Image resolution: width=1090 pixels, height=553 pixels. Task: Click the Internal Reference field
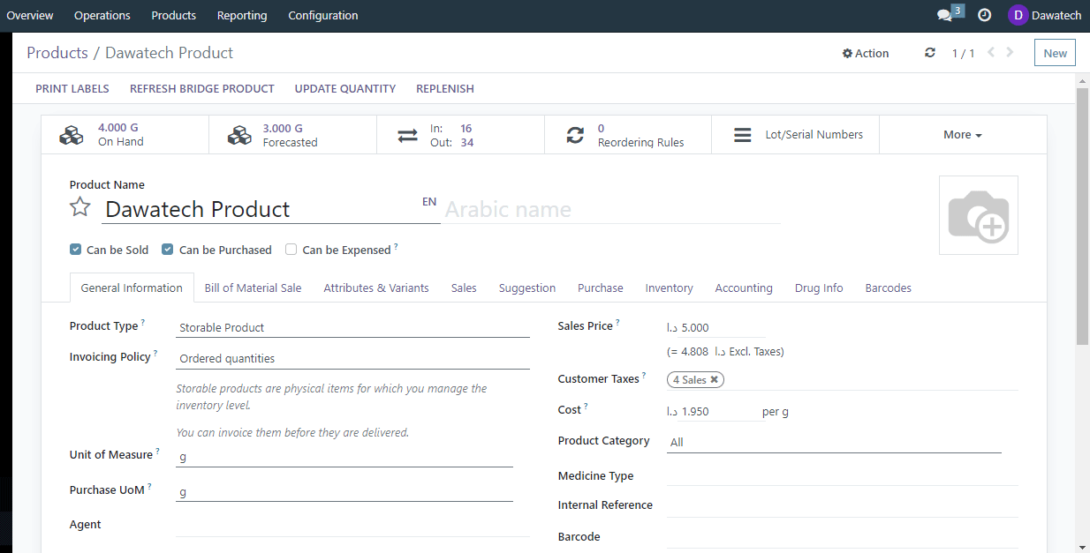point(842,506)
